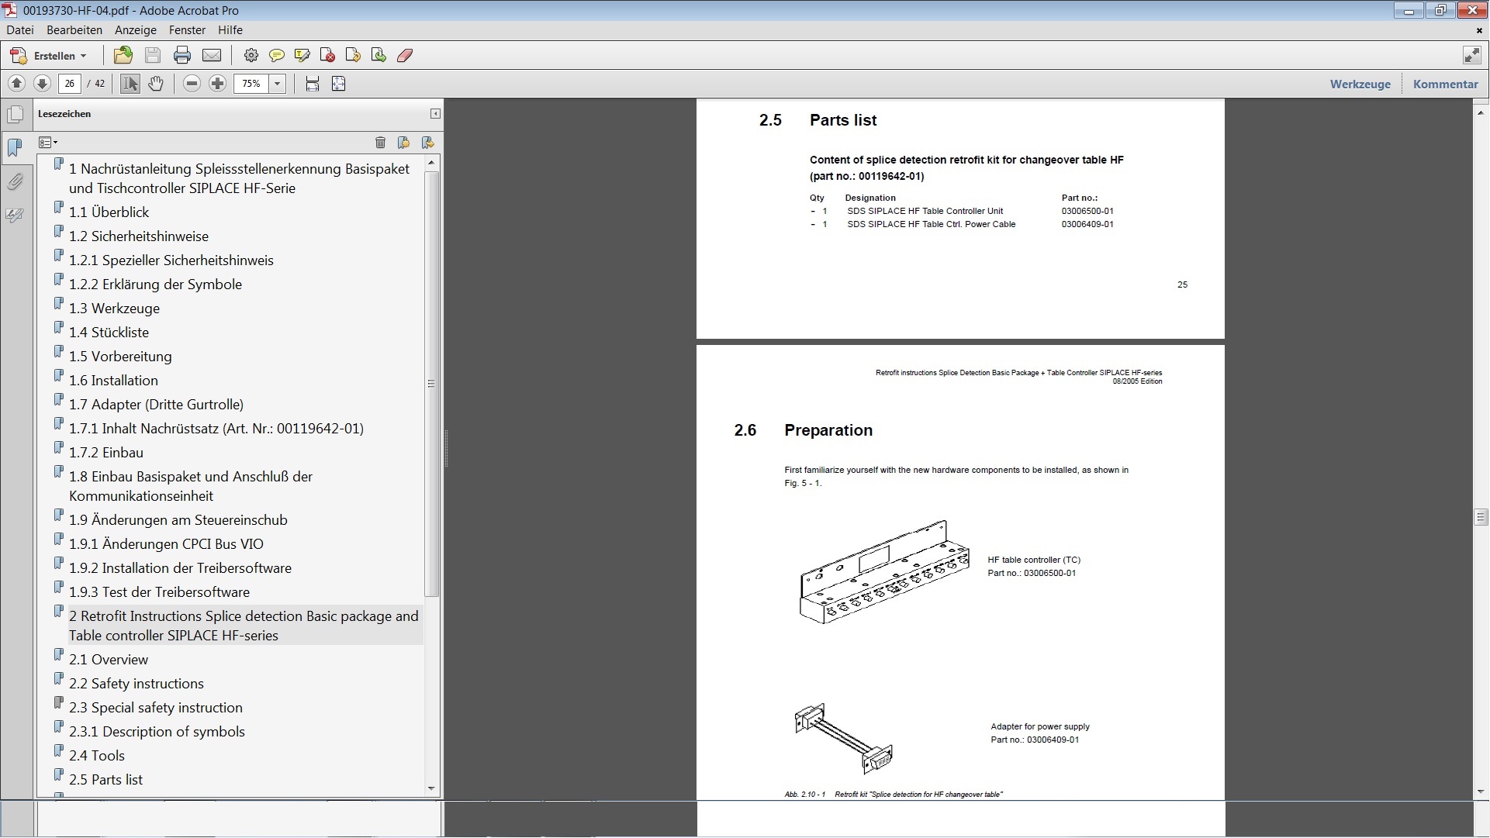Open the Kommentar pane

(1445, 84)
